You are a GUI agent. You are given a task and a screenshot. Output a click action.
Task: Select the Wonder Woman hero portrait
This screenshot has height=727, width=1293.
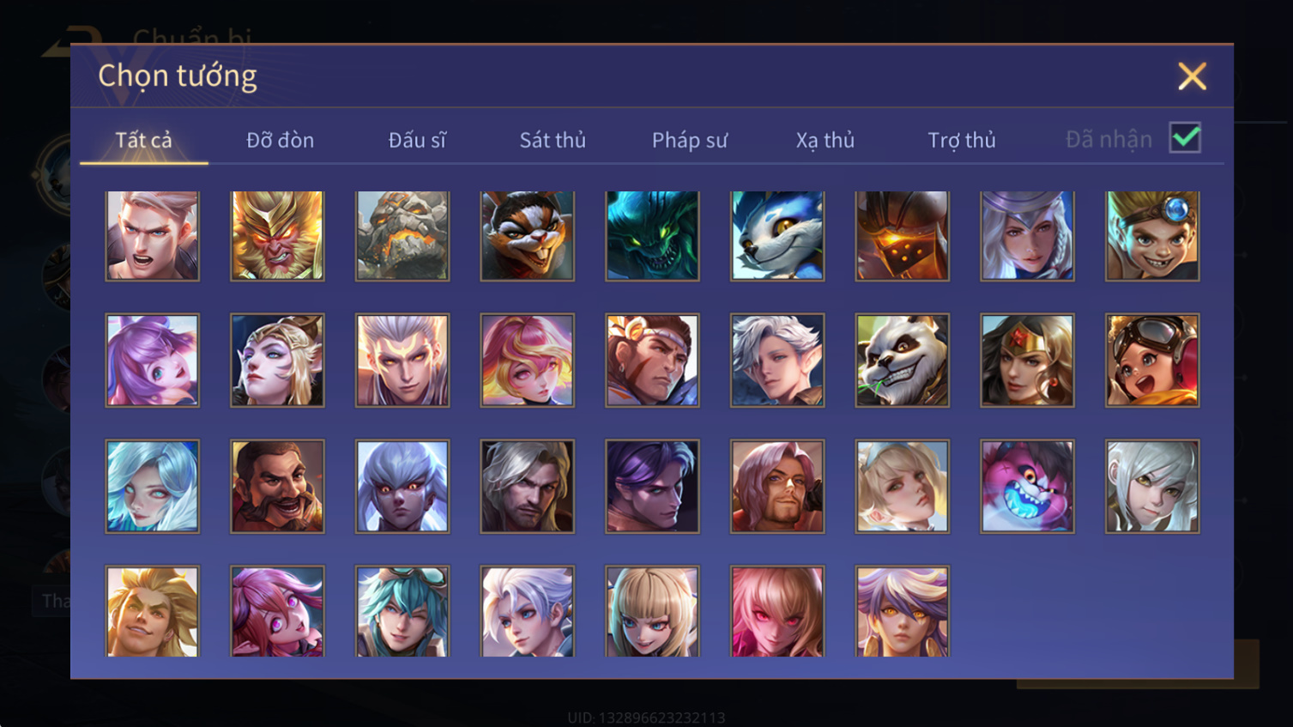pos(1027,360)
